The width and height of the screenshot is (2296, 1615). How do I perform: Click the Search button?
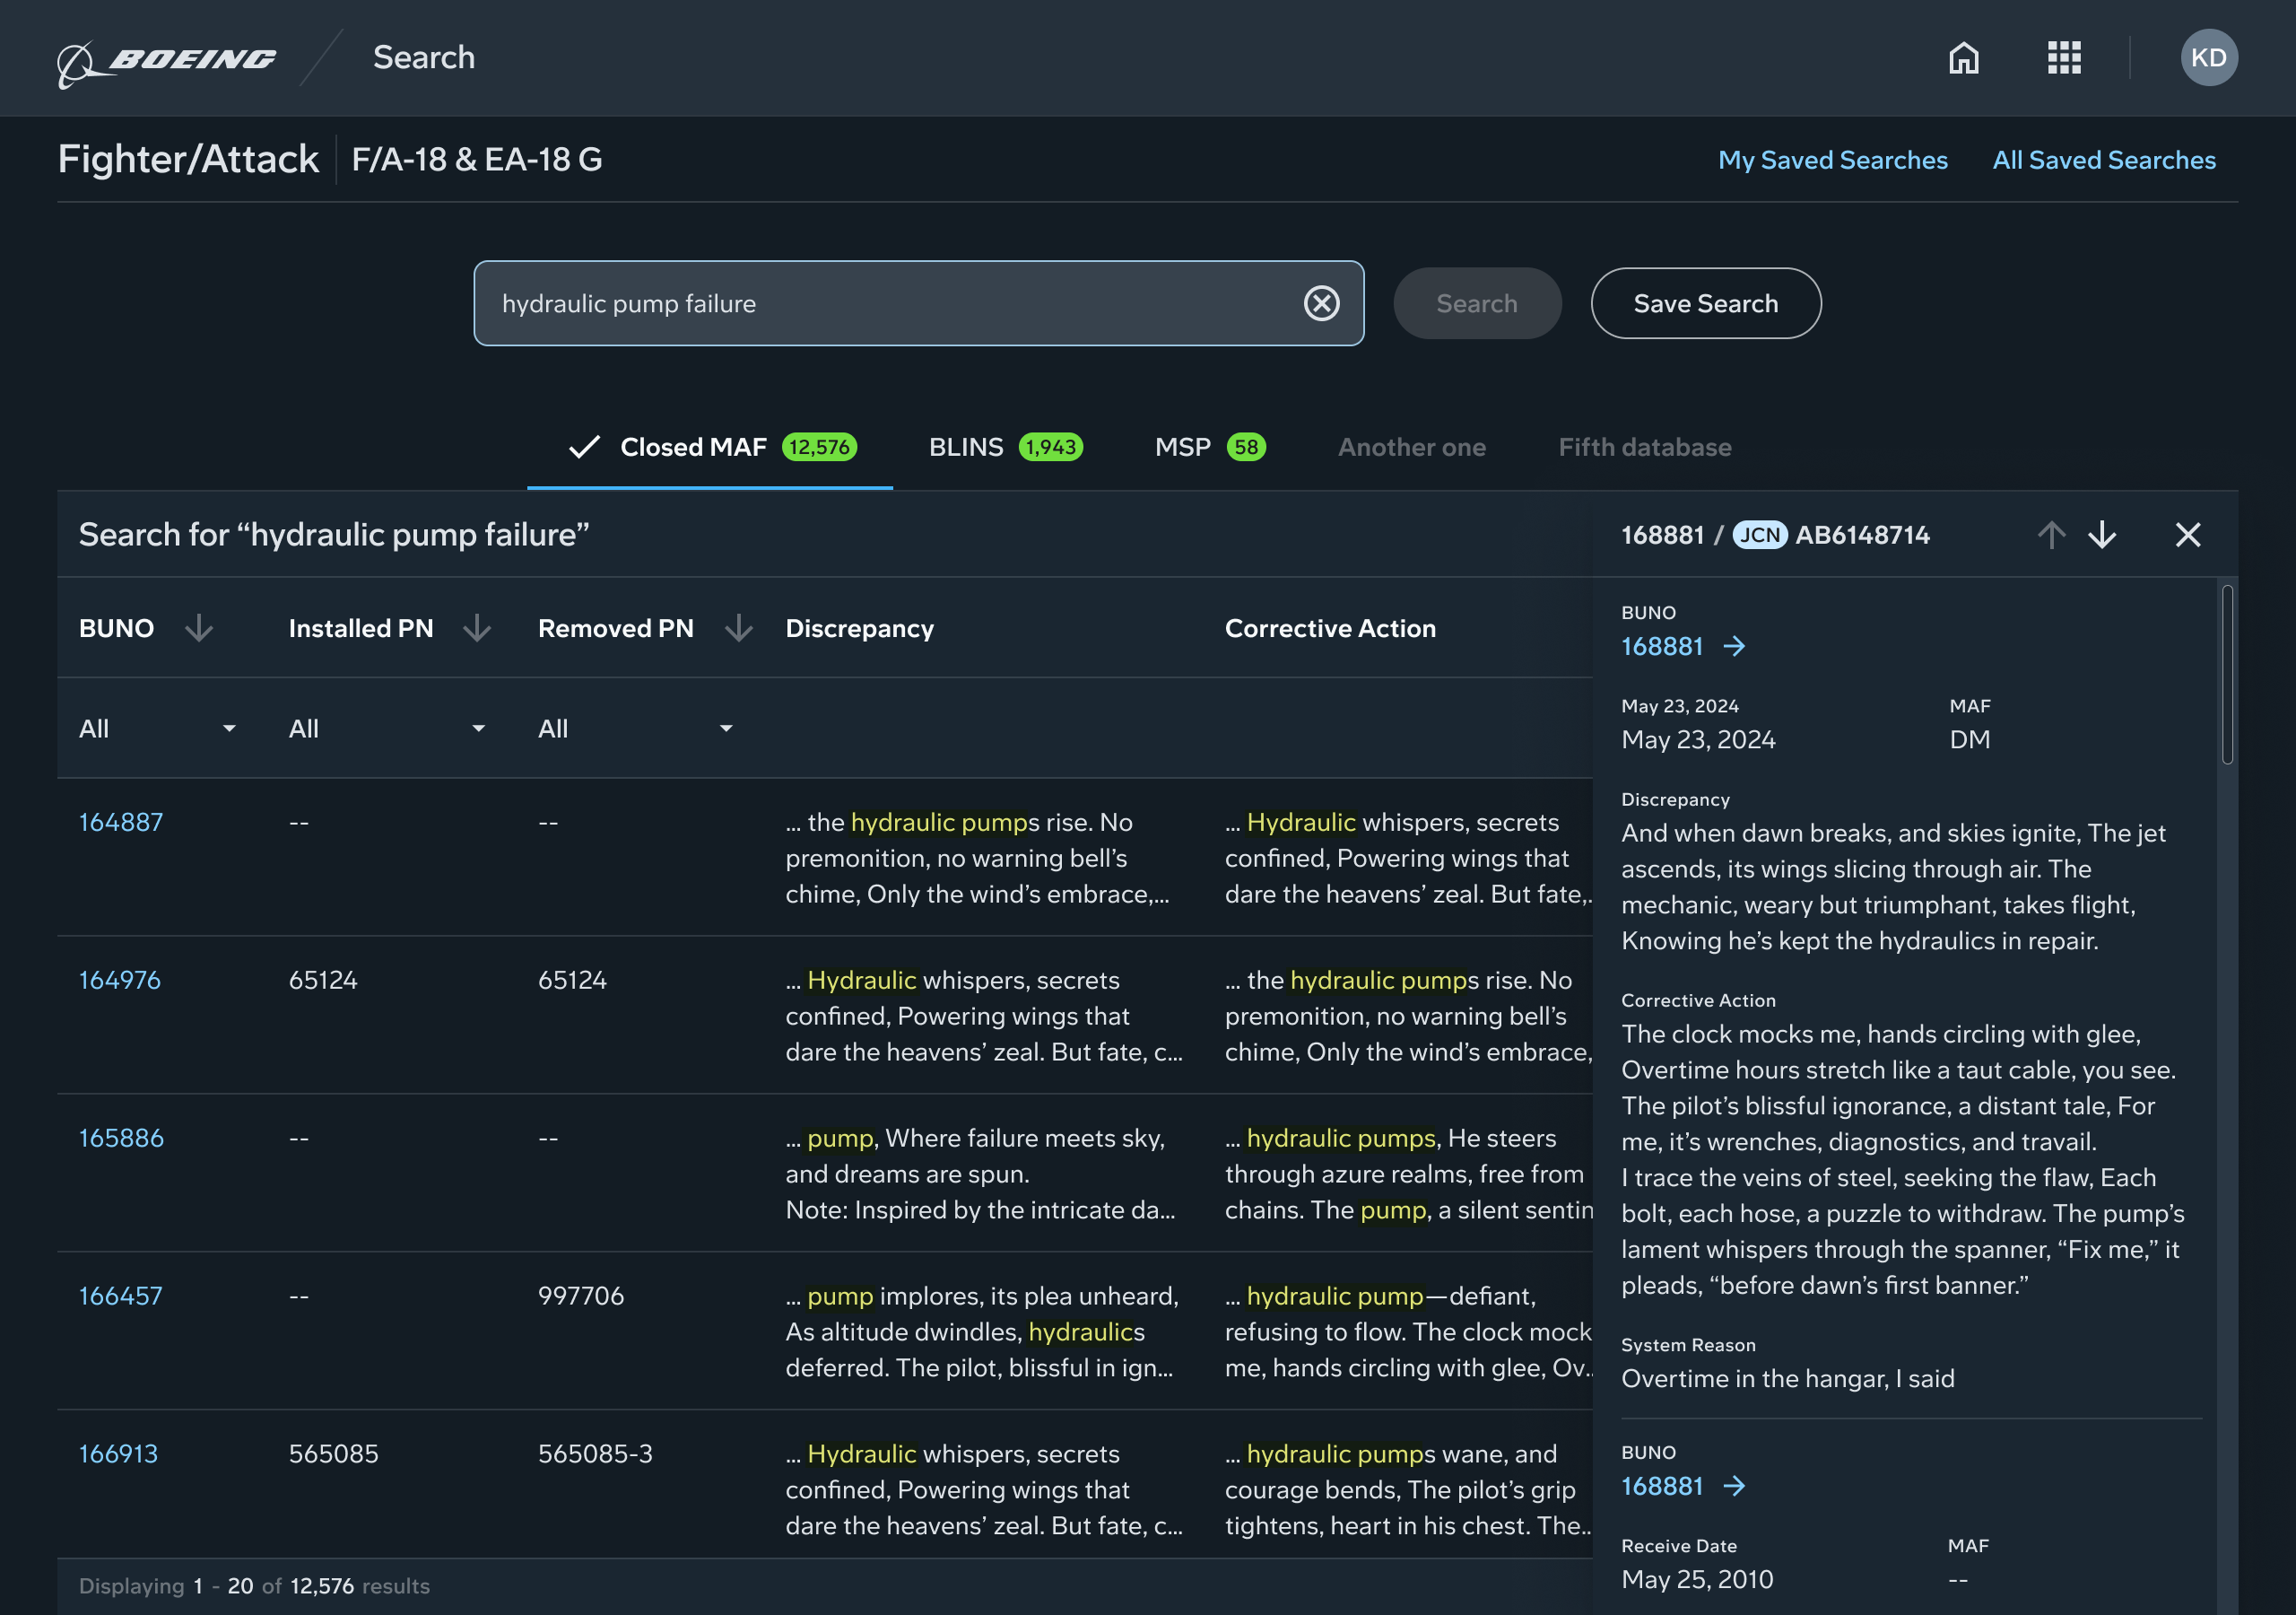1477,303
